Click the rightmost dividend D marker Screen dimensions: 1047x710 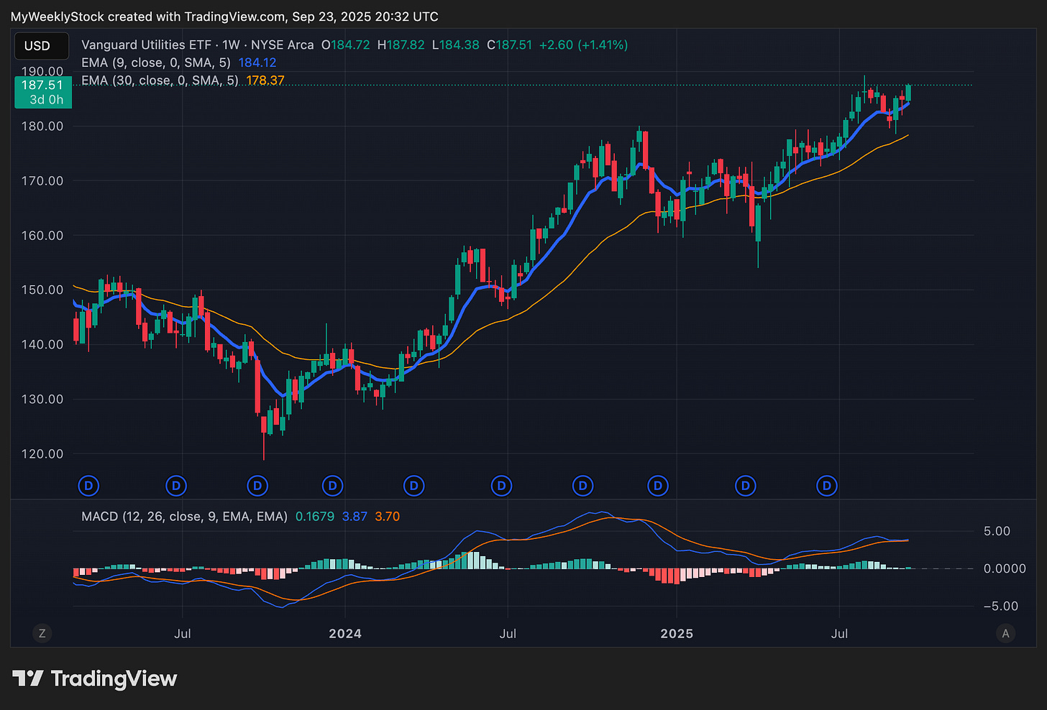click(827, 486)
